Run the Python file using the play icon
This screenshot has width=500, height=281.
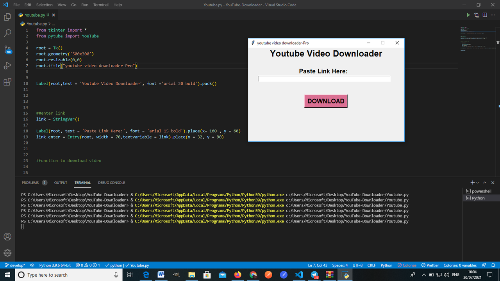click(468, 15)
